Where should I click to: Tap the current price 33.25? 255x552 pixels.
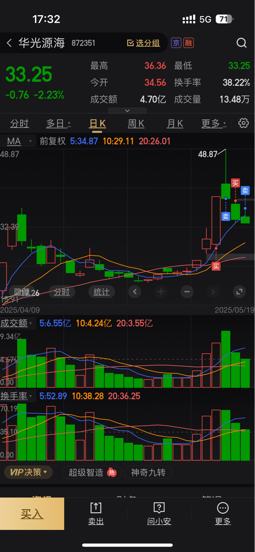[29, 74]
